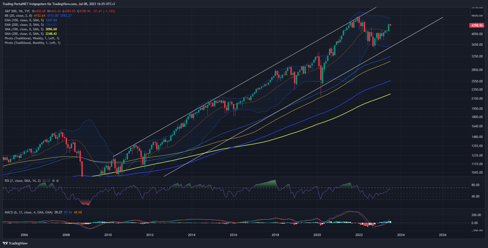Image resolution: width=488 pixels, height=248 pixels.
Task: Click the 2550.00 price axis label
Action: point(477,81)
